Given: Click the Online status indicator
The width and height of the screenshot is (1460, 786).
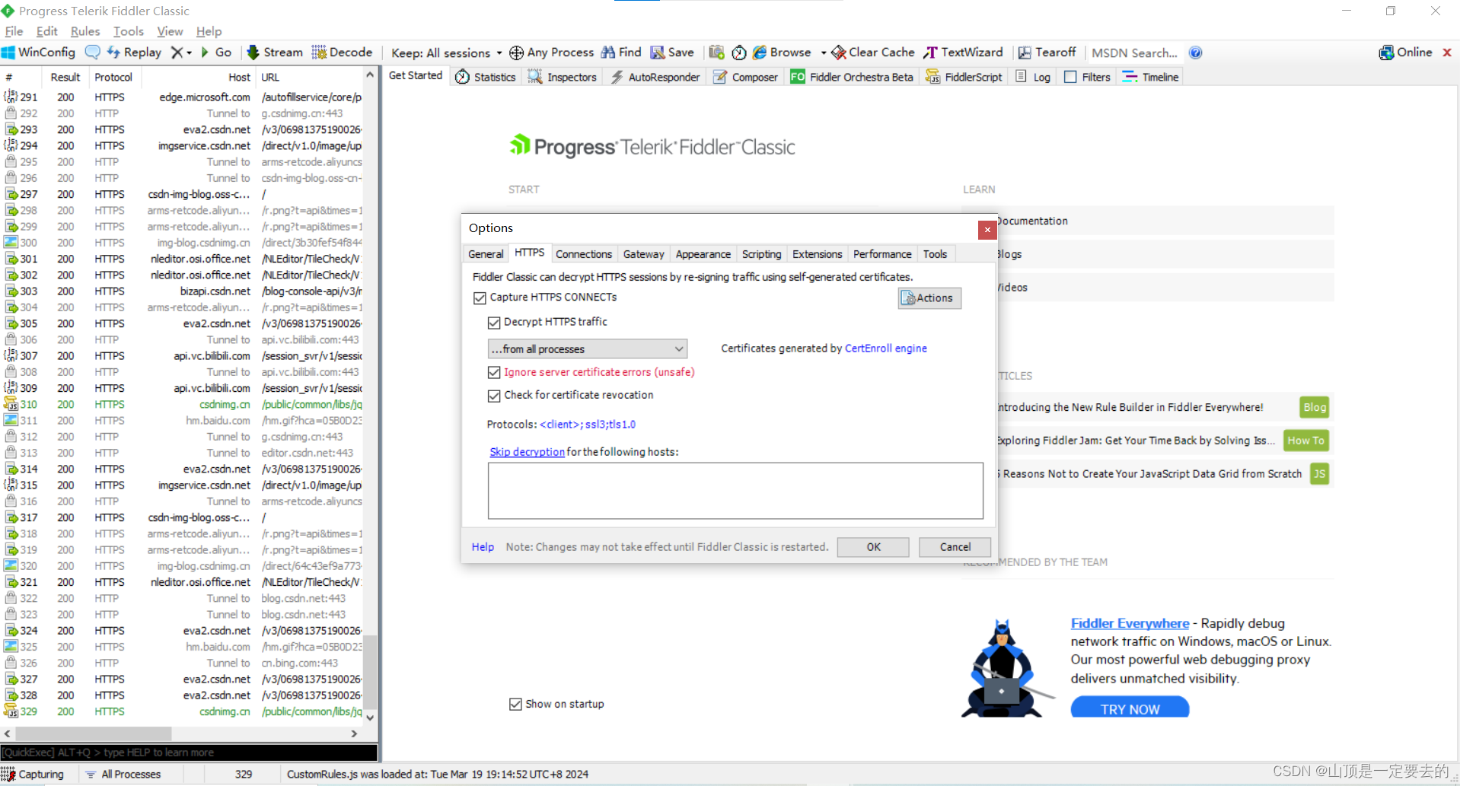Looking at the screenshot, I should [1406, 53].
